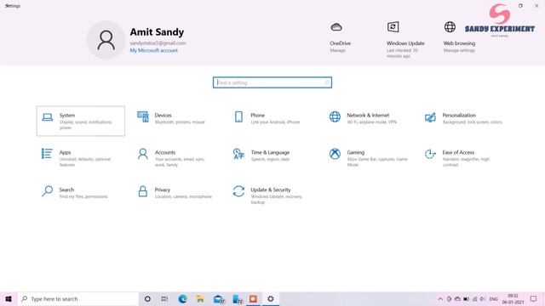Click the ENG language indicator
The height and width of the screenshot is (306, 545).
494,298
